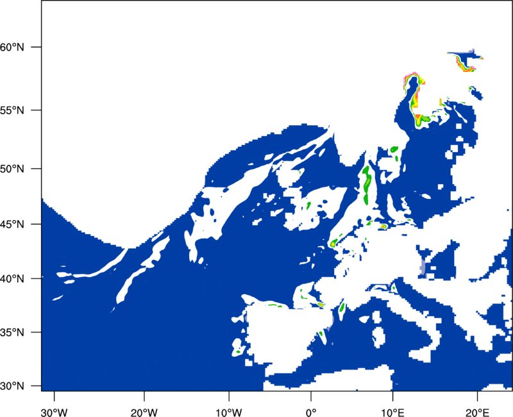
Task: Click the 60°N latitude label
Action: pos(12,47)
